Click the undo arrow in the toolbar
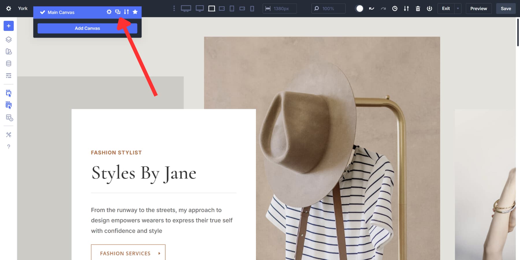Viewport: 520px width, 260px height. [x=372, y=8]
